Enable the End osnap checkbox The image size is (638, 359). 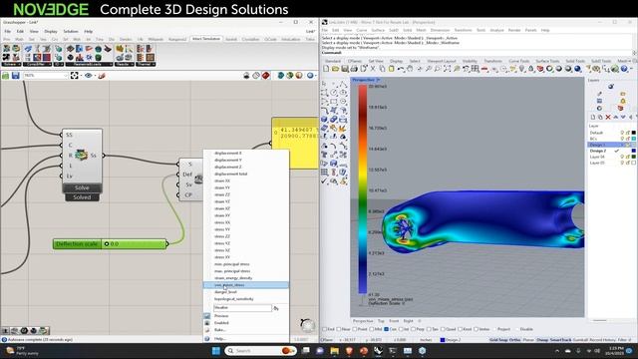point(325,329)
